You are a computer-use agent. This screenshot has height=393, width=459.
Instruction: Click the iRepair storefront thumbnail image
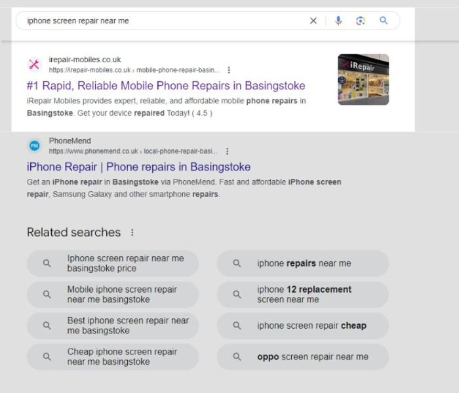pos(363,79)
